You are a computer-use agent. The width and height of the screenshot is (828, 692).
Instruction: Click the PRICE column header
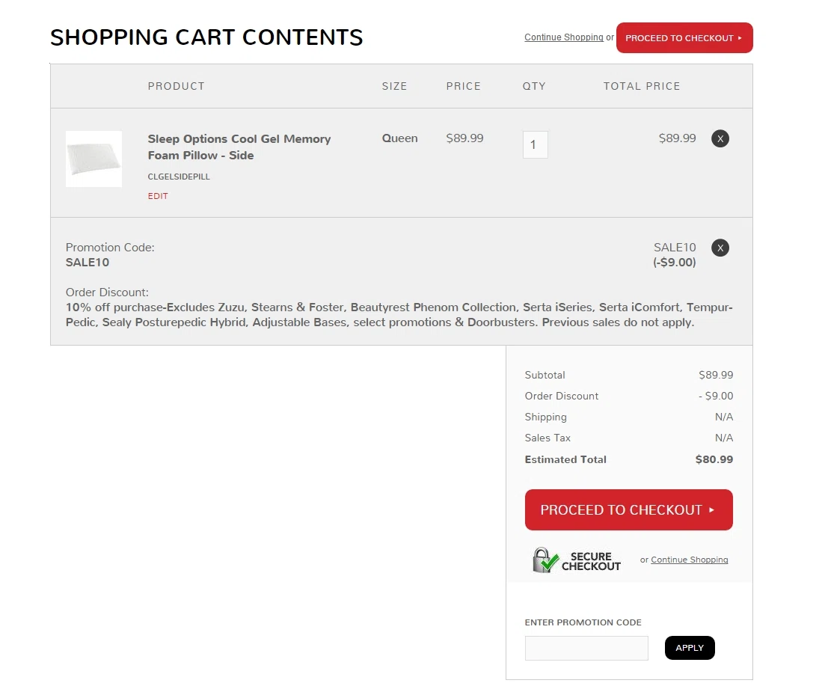pyautogui.click(x=463, y=86)
